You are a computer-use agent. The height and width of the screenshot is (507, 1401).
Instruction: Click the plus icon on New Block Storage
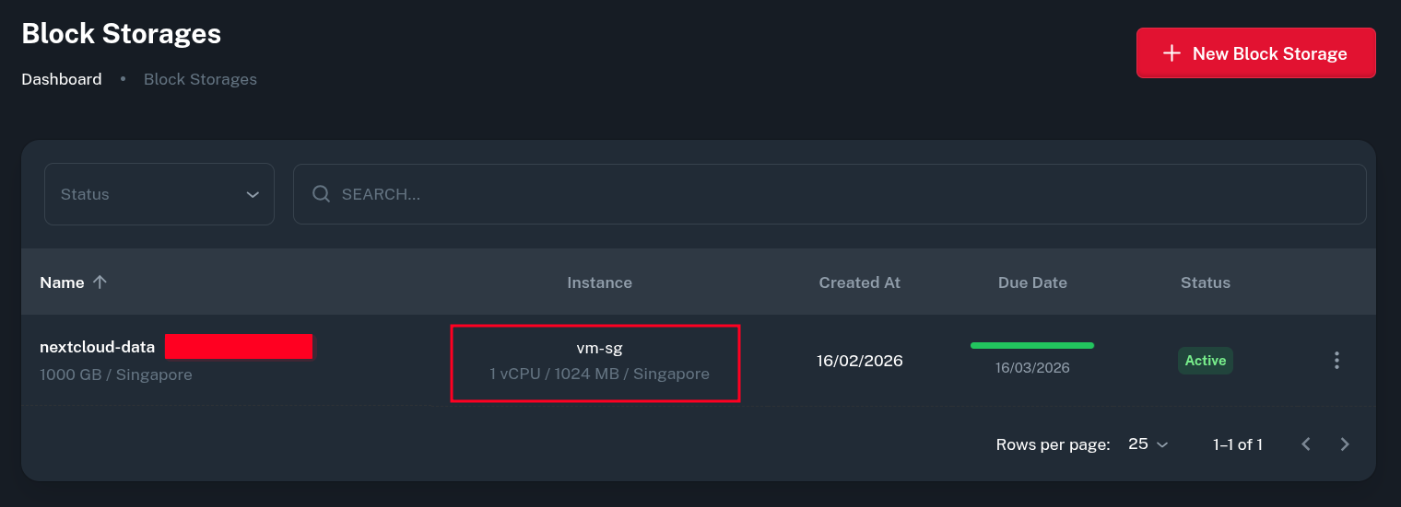point(1171,53)
